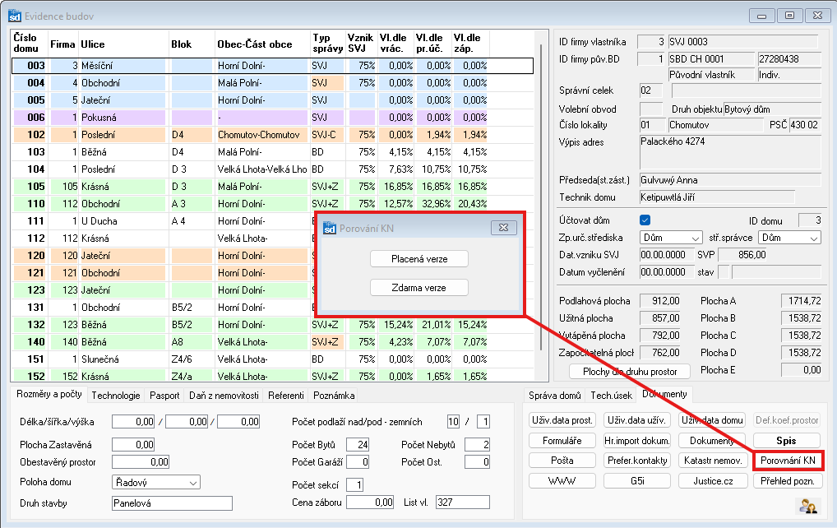Click the Porovnání KN button
This screenshot has height=528, width=837.
click(x=788, y=461)
